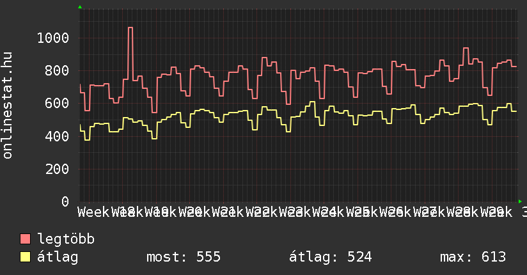Click the 600 y-axis label
The image size is (527, 275).
(x=57, y=103)
